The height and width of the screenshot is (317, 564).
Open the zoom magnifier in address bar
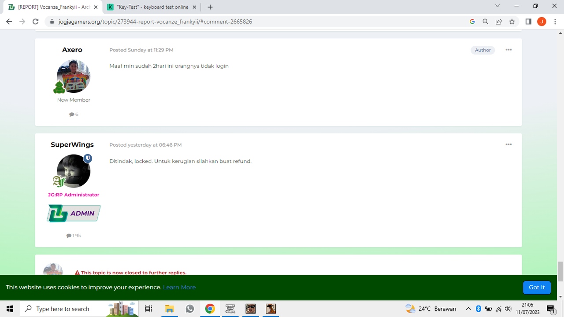(x=486, y=22)
